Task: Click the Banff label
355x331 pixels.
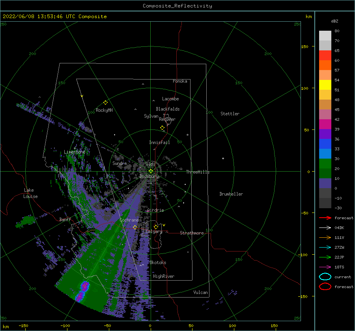Action: [x=65, y=219]
